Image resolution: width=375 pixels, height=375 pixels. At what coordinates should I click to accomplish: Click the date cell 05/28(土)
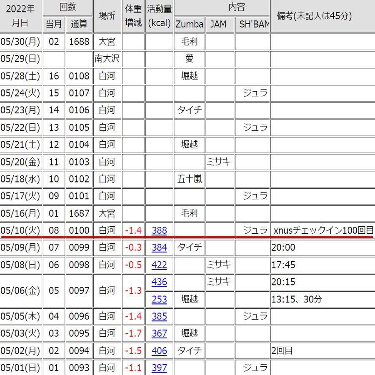coord(20,76)
